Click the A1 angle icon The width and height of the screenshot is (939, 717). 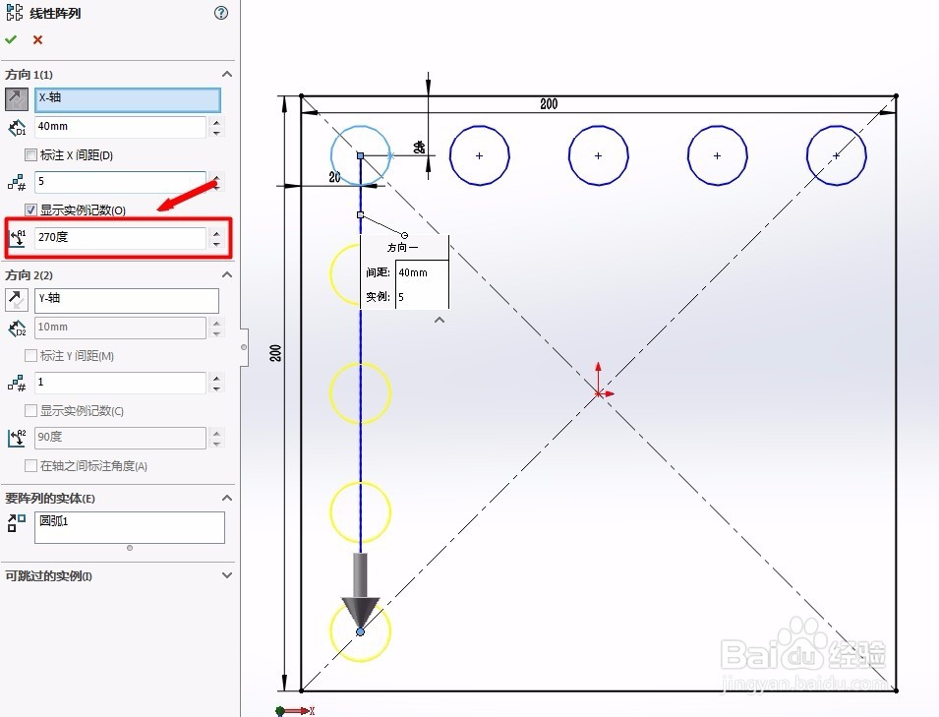tap(17, 238)
